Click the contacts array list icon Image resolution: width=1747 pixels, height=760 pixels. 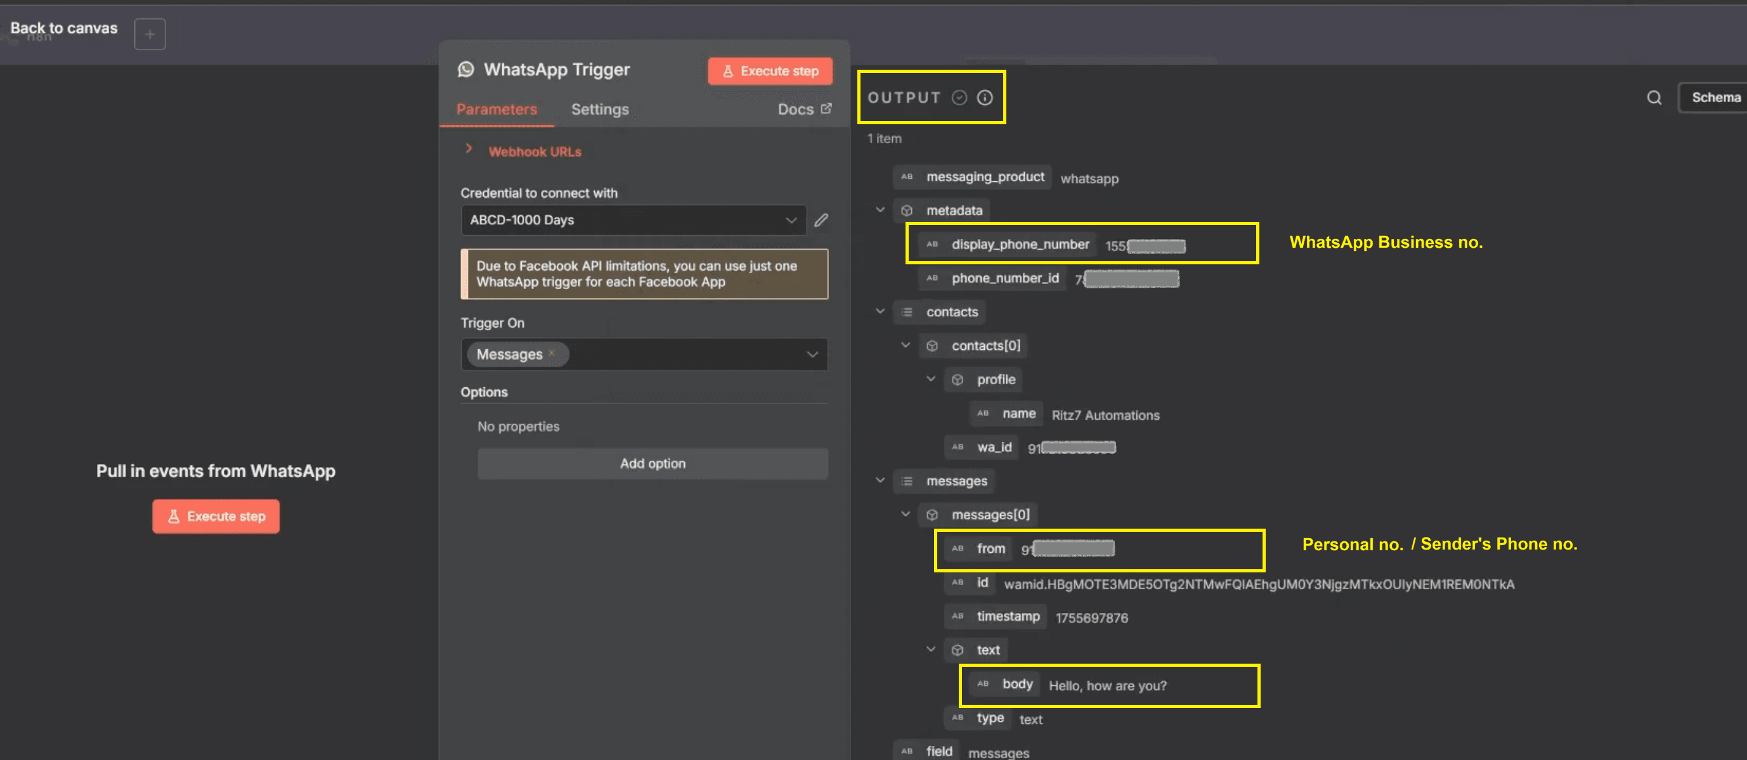click(907, 312)
